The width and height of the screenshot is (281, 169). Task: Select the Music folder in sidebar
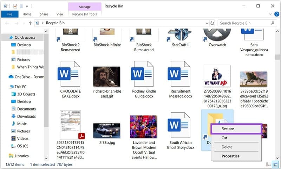click(22, 124)
